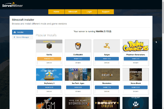Image resolution: width=164 pixels, height=109 pixels.
Task: Click the Craftbukkit bucket icon
Action: coord(78,46)
